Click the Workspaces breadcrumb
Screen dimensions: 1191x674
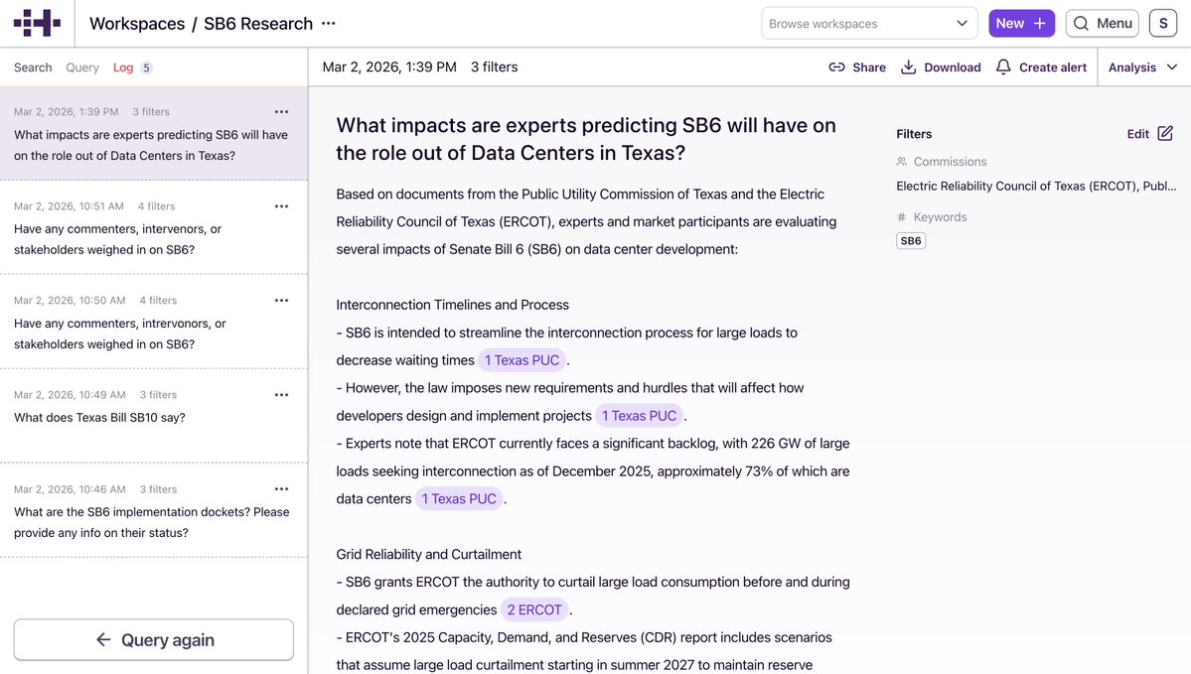coord(137,24)
